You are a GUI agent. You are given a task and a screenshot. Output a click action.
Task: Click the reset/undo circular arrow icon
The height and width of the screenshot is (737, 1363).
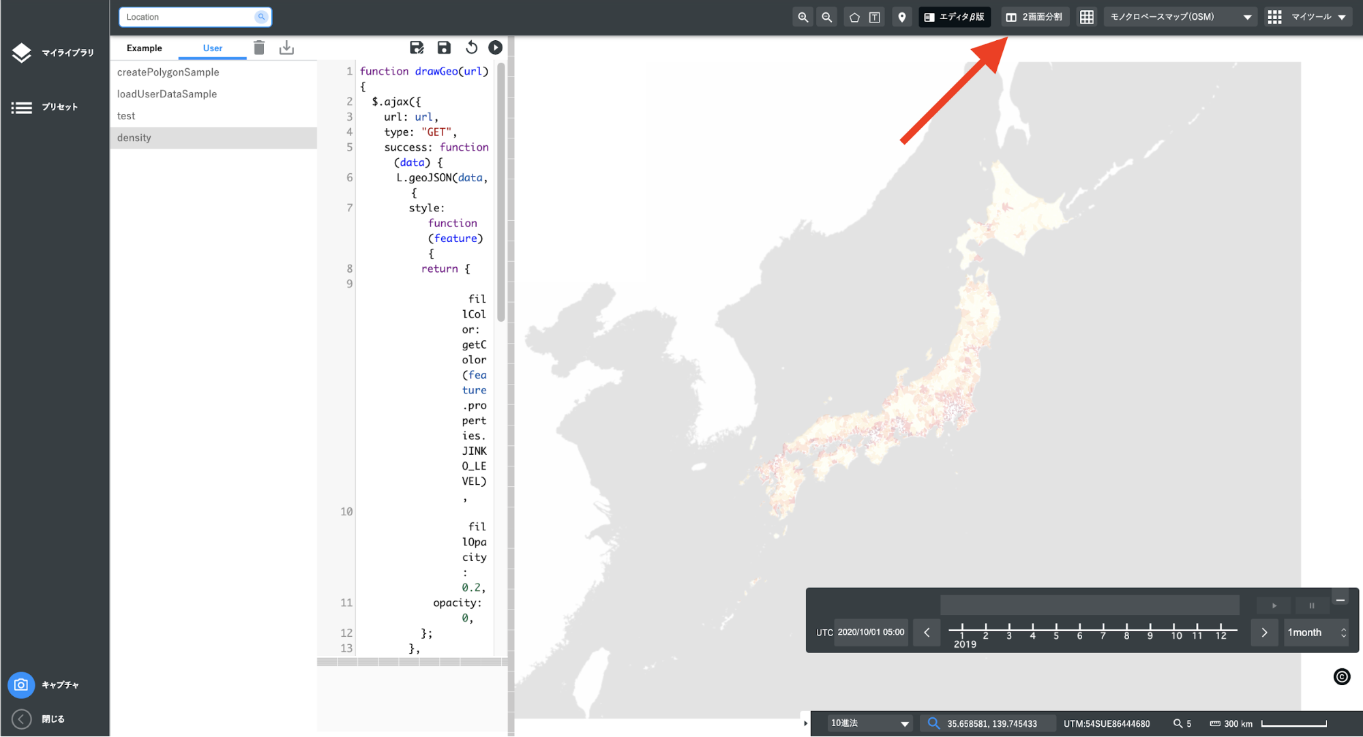coord(471,47)
